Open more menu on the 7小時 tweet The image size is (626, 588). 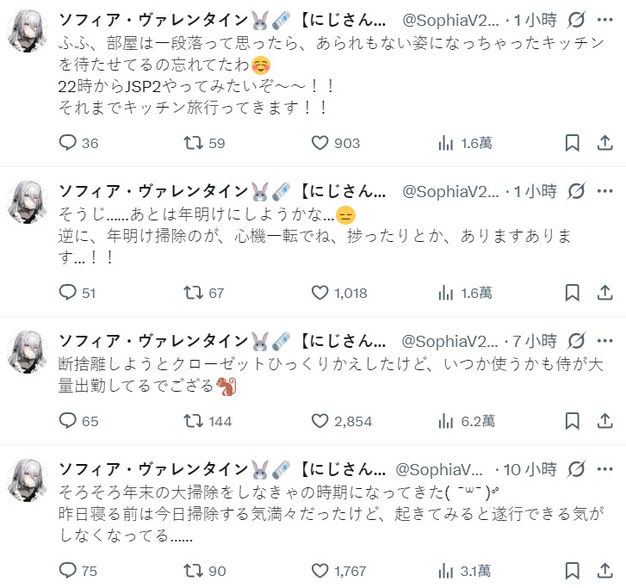click(x=606, y=342)
